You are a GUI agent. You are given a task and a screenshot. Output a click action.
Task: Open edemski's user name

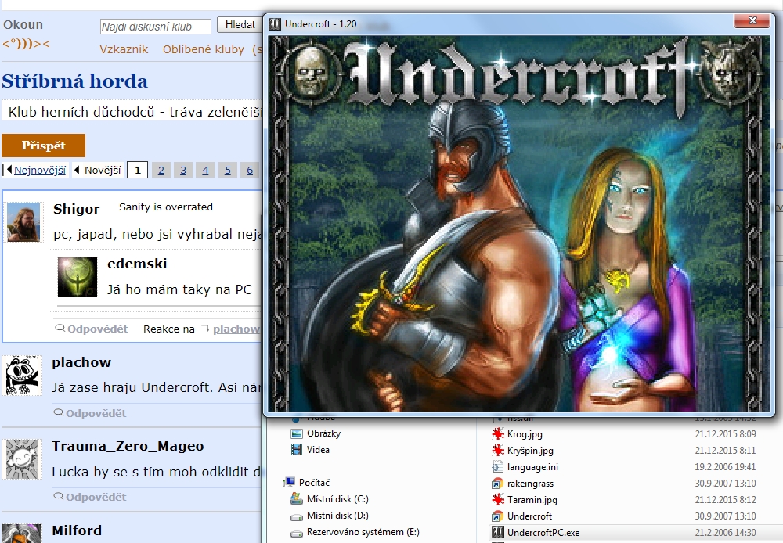tap(137, 264)
